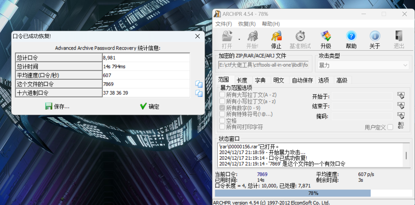Close the 口令已成功恢复 dialog
Viewport: 415px width, 205px height.
click(197, 36)
